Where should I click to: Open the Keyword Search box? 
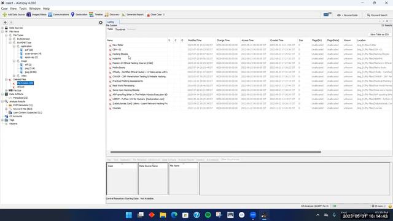(377, 15)
